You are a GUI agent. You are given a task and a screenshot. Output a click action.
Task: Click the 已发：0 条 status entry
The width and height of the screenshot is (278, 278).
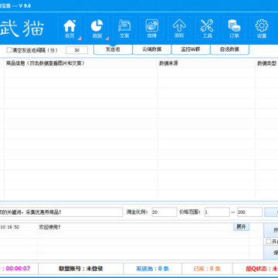point(207,269)
